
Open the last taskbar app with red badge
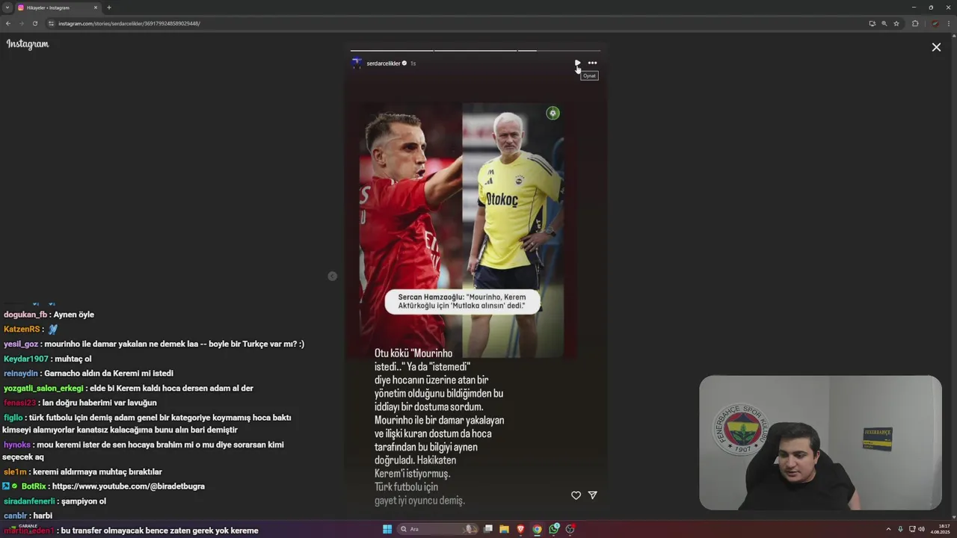[570, 529]
